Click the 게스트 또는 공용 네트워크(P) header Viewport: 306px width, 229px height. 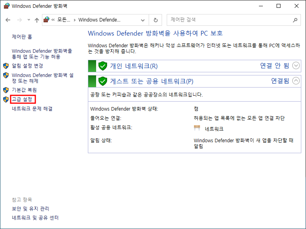click(152, 81)
